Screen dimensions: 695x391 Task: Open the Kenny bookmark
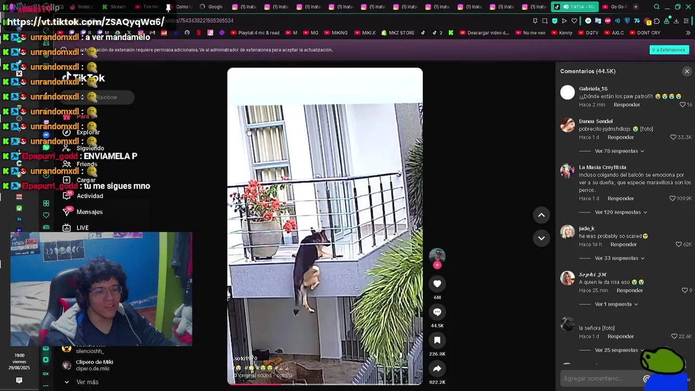(x=562, y=33)
